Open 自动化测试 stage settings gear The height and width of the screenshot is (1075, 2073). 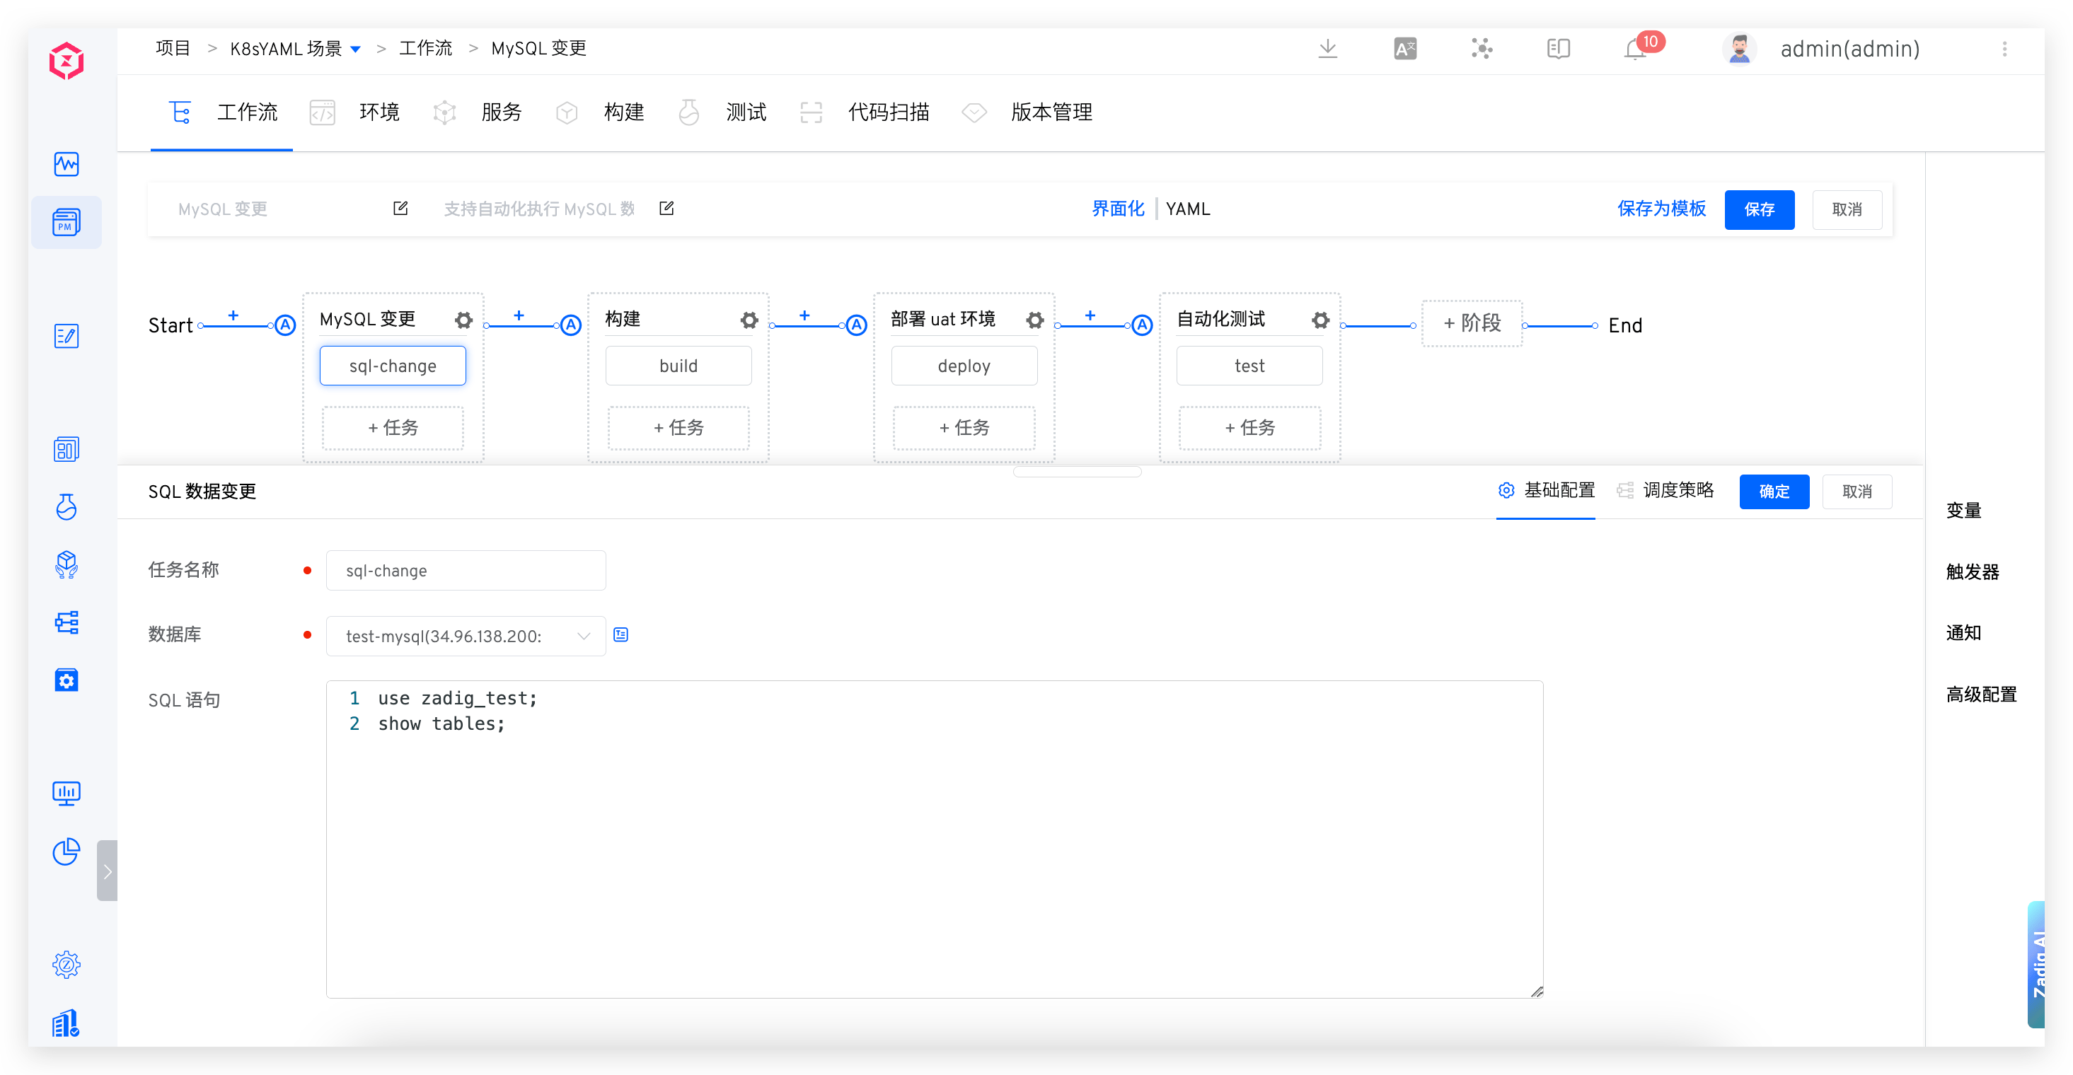coord(1320,320)
